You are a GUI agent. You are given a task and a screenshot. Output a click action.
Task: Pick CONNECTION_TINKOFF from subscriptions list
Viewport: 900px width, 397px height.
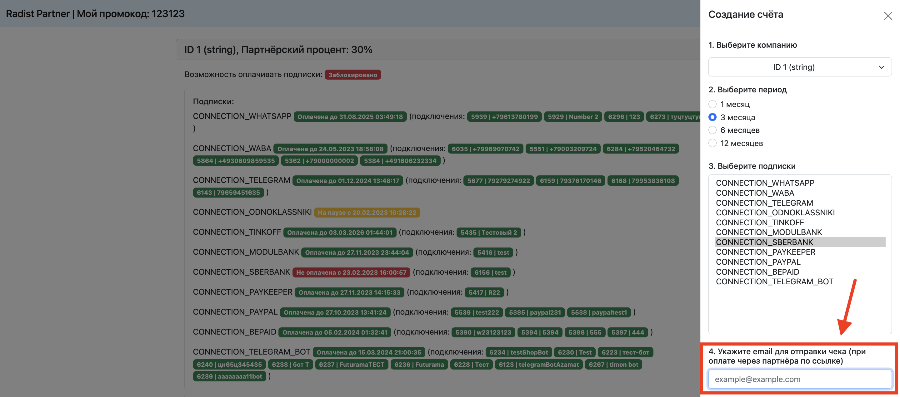click(760, 223)
